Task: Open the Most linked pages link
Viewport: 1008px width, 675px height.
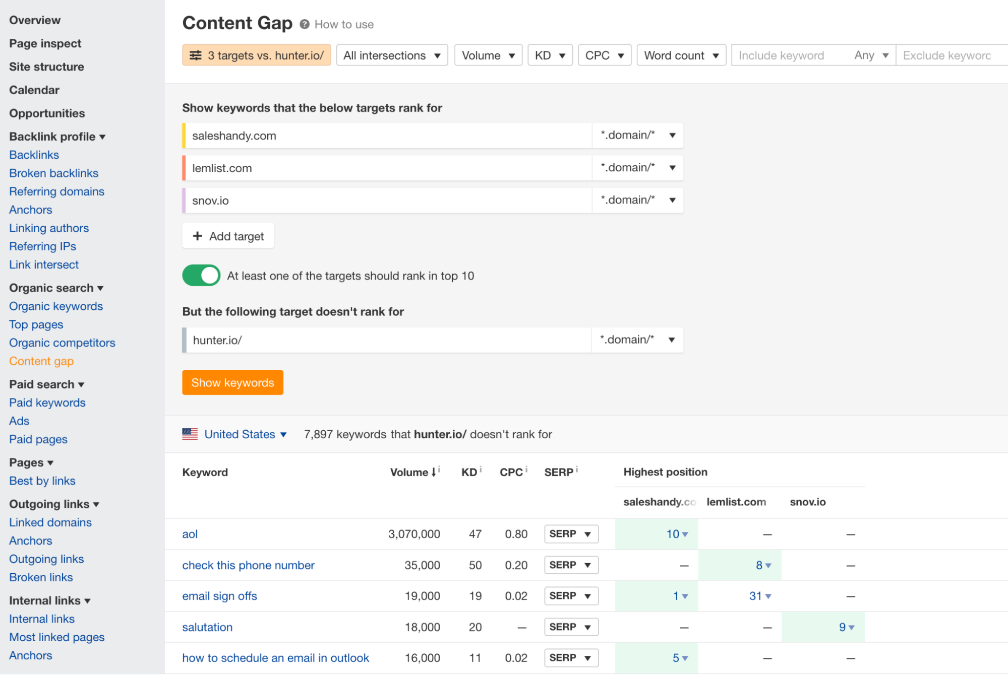Action: (x=57, y=637)
